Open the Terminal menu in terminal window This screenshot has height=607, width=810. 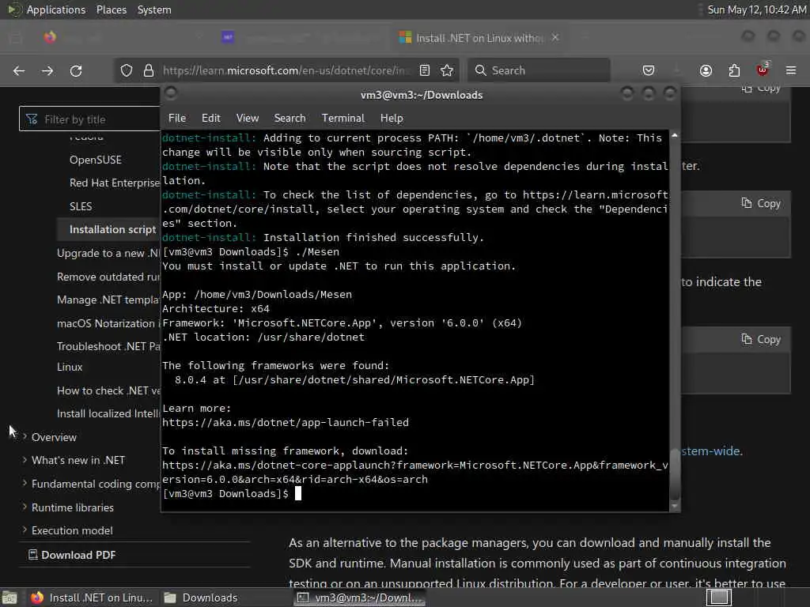(x=343, y=119)
